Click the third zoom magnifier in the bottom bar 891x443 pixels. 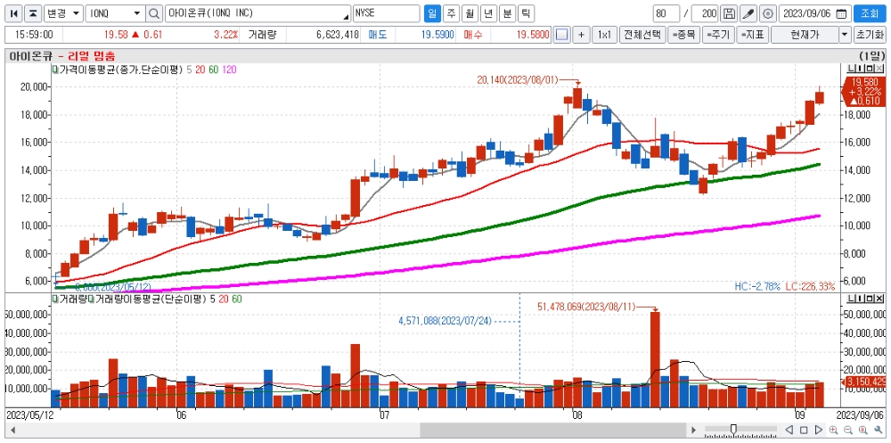(x=863, y=430)
